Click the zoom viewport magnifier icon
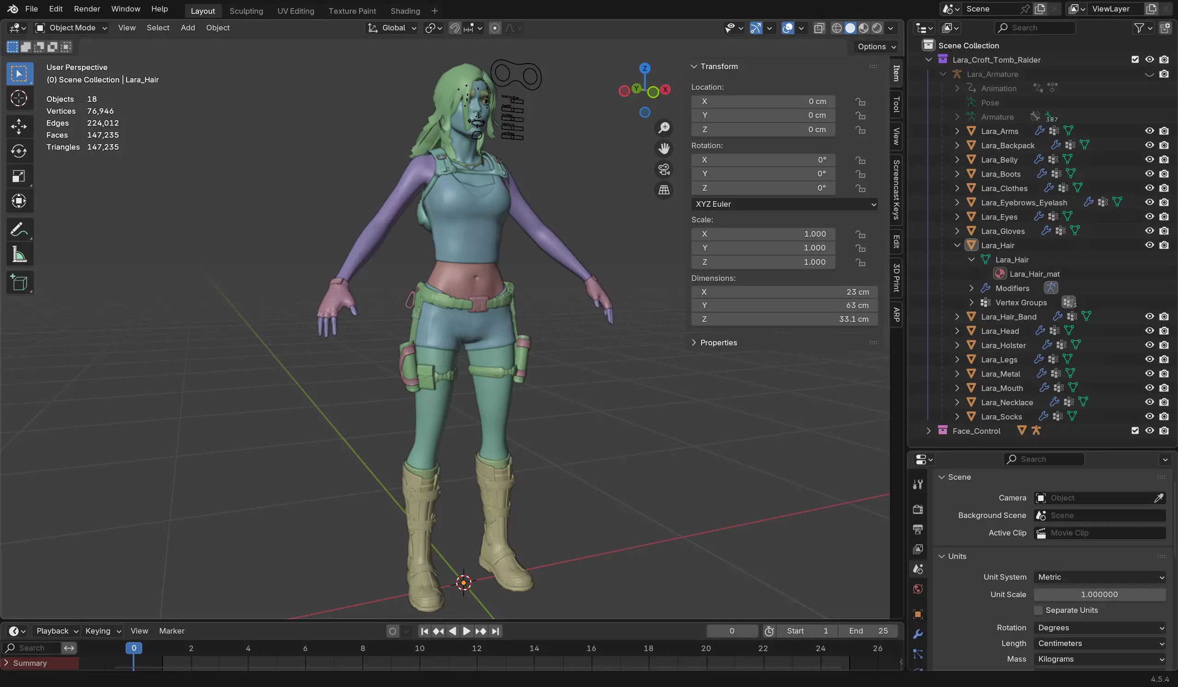Image resolution: width=1178 pixels, height=687 pixels. pos(664,128)
